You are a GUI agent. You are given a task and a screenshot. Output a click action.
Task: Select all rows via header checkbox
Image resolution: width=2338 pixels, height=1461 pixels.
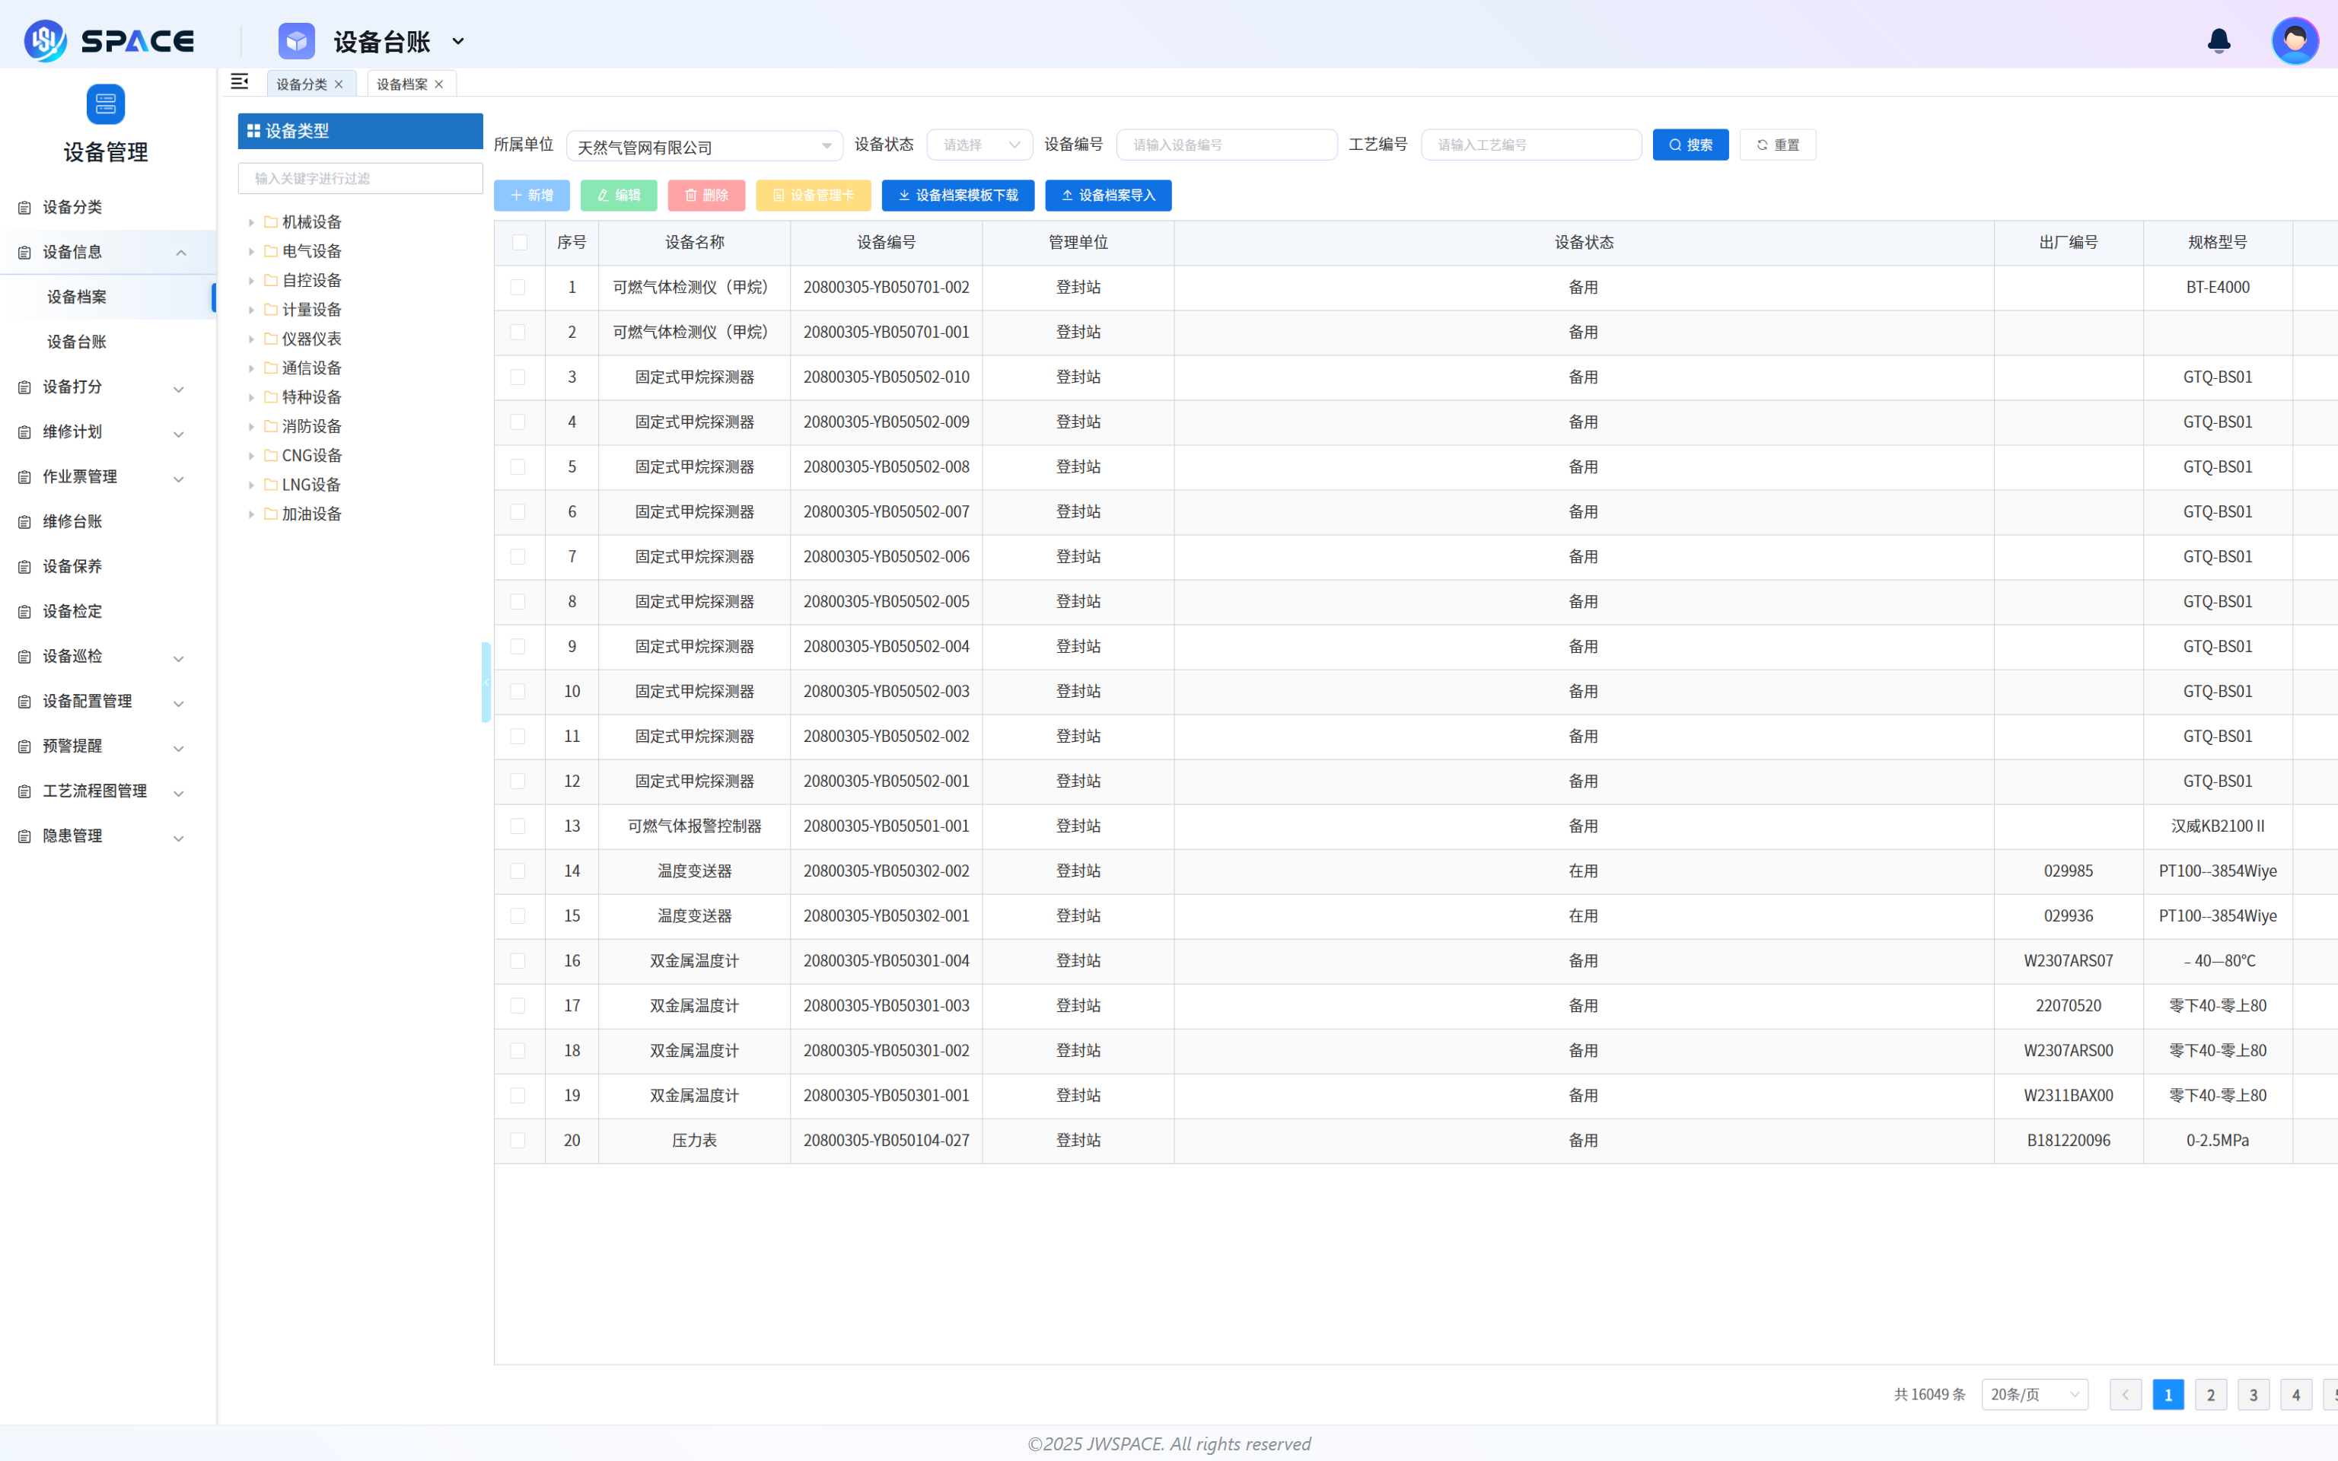[x=520, y=243]
